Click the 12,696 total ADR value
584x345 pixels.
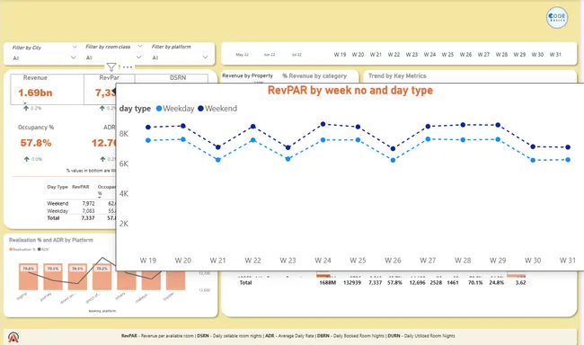pos(417,283)
